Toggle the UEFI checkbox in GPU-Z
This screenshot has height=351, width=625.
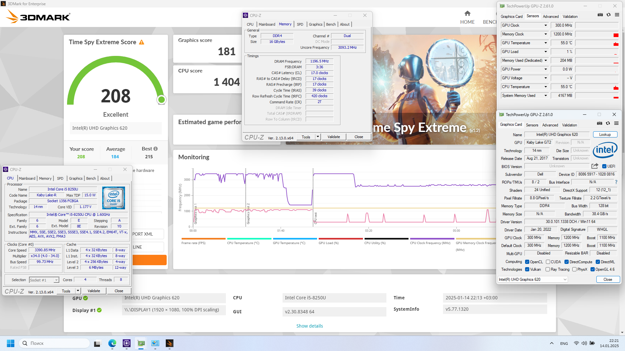[x=604, y=166]
